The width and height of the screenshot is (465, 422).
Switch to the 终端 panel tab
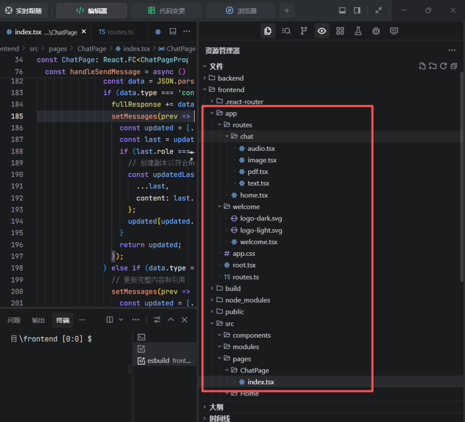click(x=63, y=320)
